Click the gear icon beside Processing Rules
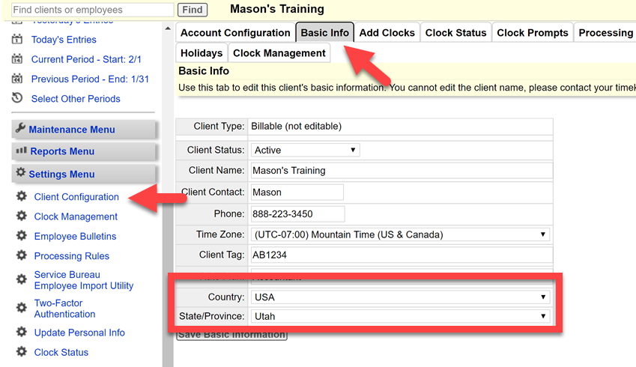The height and width of the screenshot is (367, 636). tap(21, 256)
